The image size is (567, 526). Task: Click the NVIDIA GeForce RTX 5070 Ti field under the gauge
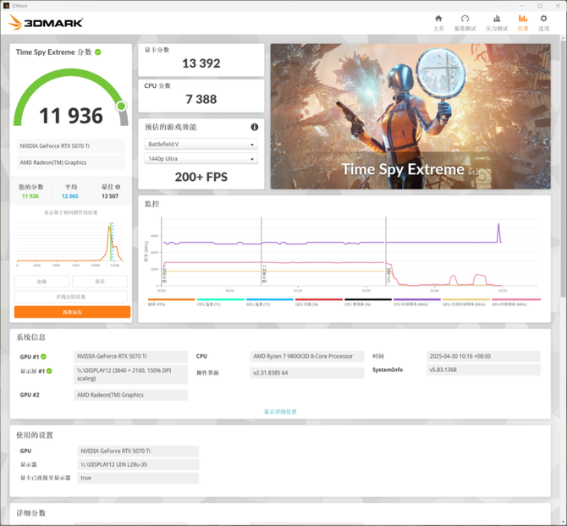click(71, 146)
